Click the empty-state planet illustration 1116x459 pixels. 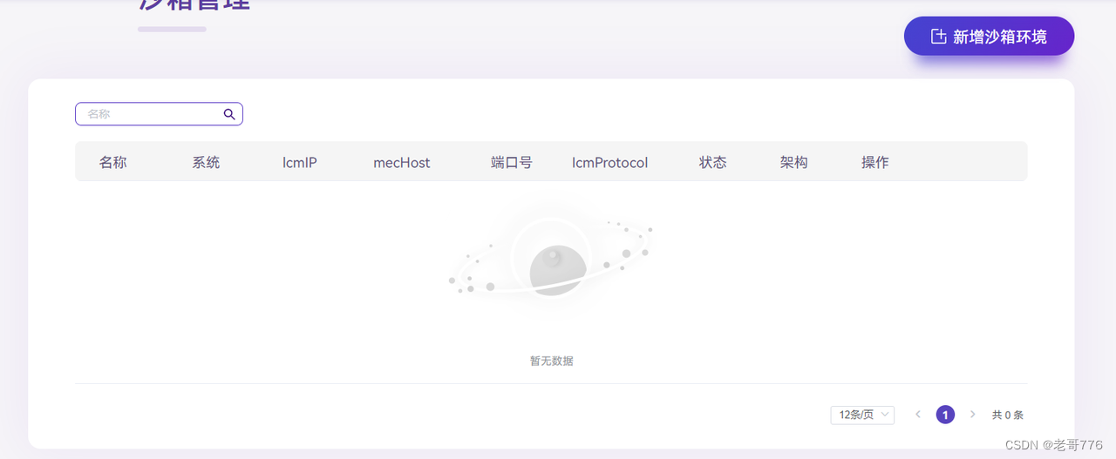point(551,259)
